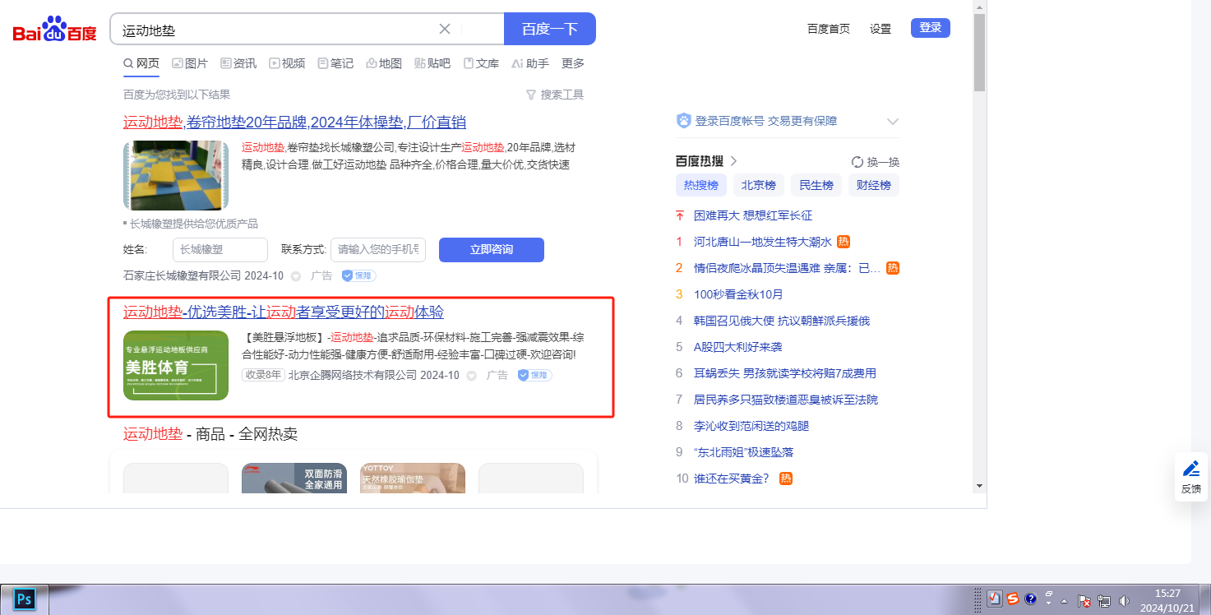Click the 美胜体育 green thumbnail
The width and height of the screenshot is (1211, 615).
coord(176,365)
